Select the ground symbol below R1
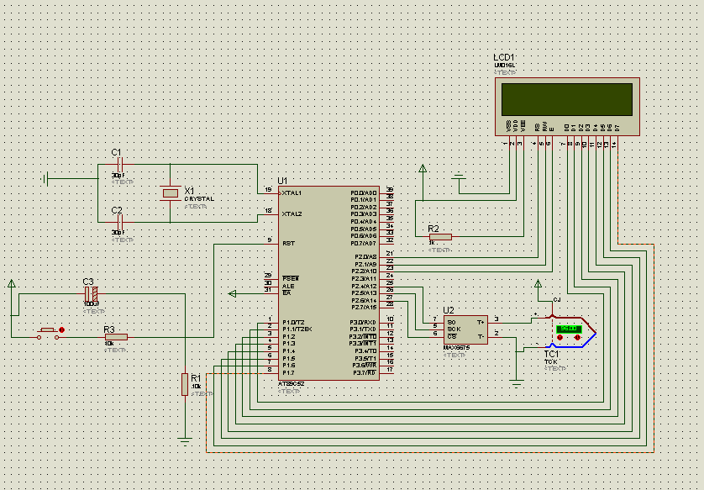The width and height of the screenshot is (704, 490). pyautogui.click(x=185, y=440)
